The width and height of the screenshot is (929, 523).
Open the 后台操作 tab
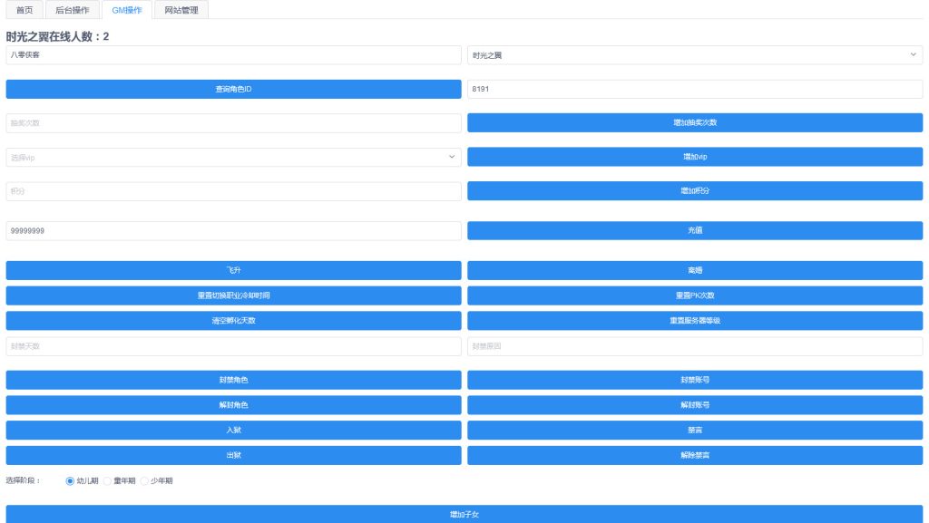tap(73, 10)
